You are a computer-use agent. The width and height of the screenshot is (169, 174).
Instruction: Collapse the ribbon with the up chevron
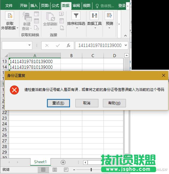tap(125, 36)
